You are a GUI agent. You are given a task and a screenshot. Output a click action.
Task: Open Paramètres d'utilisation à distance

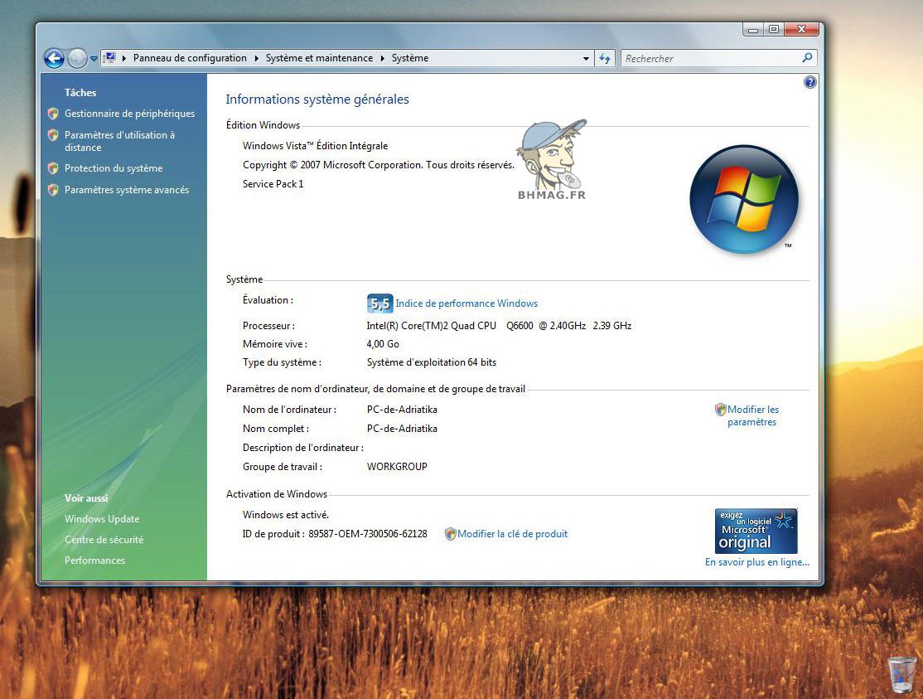pyautogui.click(x=119, y=141)
